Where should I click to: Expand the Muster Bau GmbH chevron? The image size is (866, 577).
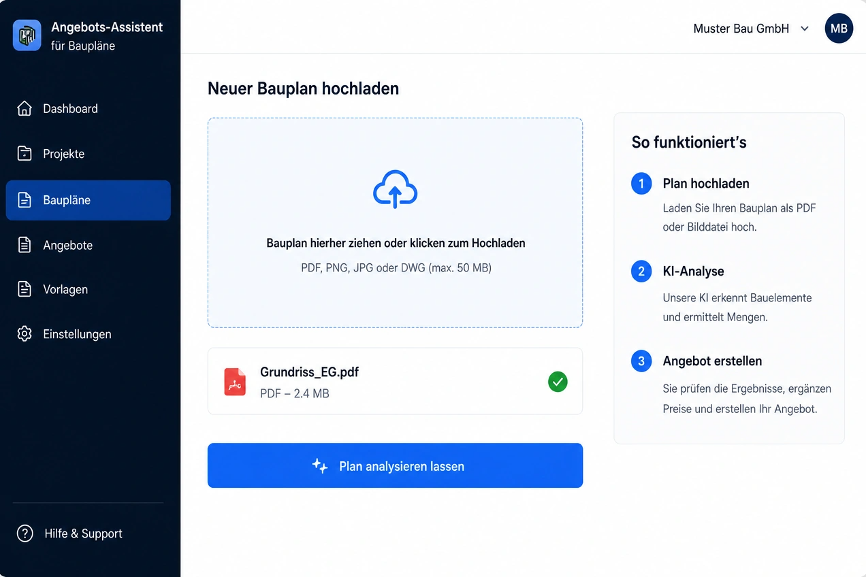(x=805, y=29)
